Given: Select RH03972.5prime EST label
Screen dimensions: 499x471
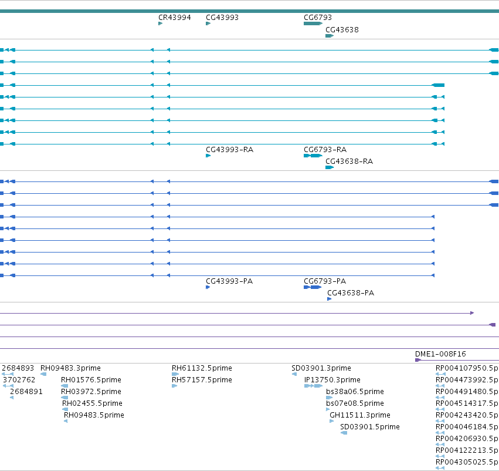Looking at the screenshot, I should [x=91, y=392].
